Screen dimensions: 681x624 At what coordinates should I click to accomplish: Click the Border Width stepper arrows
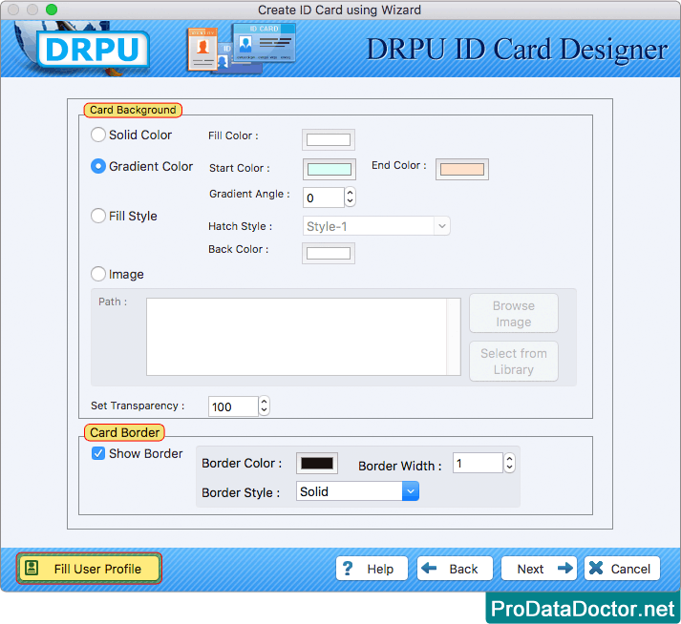tap(509, 463)
